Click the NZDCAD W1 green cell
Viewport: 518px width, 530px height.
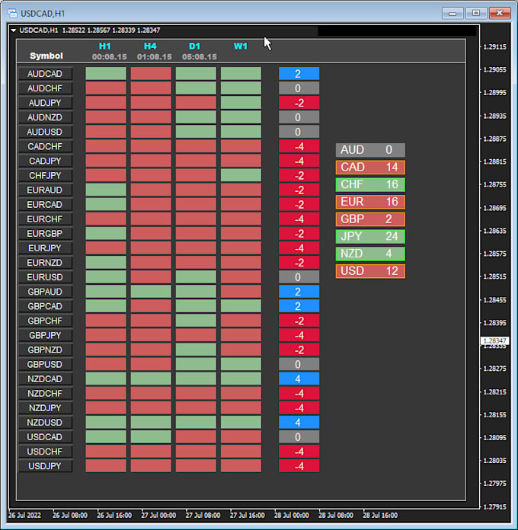click(241, 379)
